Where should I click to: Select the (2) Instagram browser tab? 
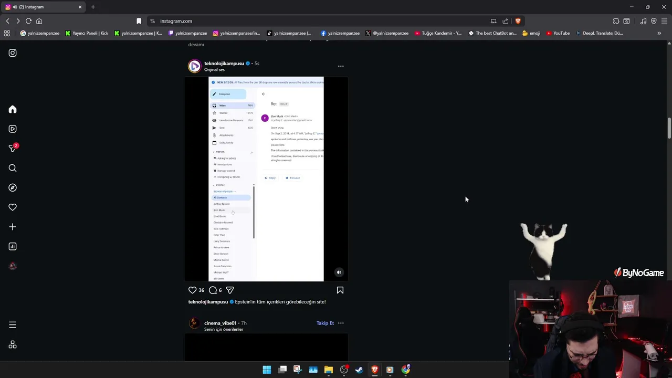tap(43, 7)
